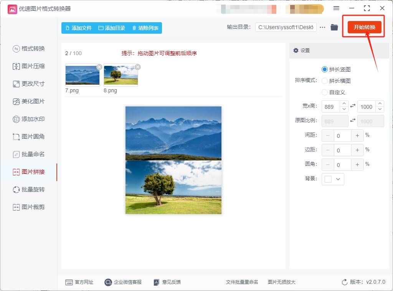Decrease width with the down arrow
Screen dimensions: 393x291
point(344,109)
